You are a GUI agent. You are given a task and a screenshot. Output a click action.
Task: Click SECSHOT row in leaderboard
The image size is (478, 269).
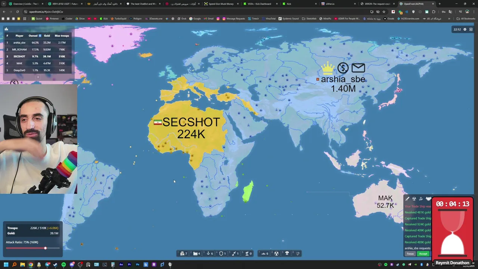tap(38, 56)
